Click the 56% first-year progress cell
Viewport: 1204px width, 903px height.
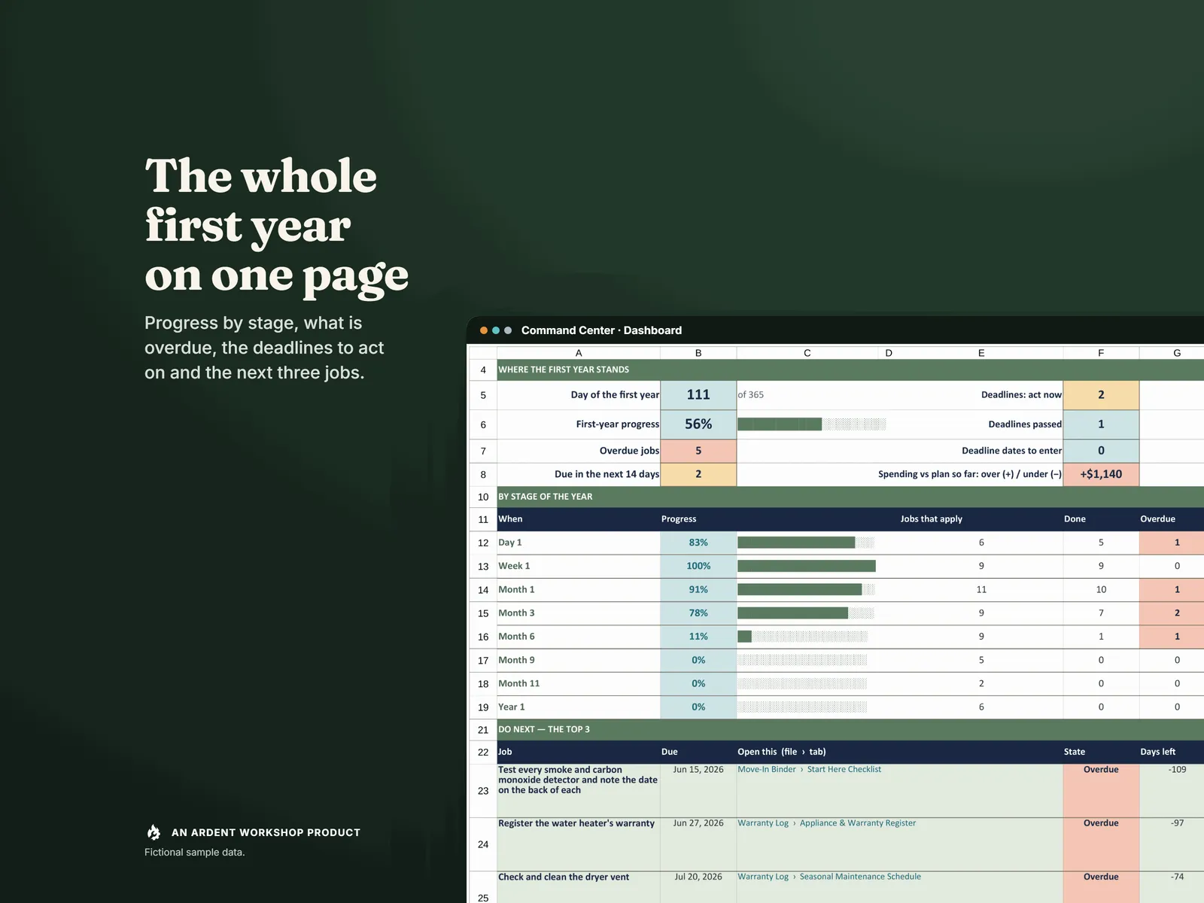698,424
